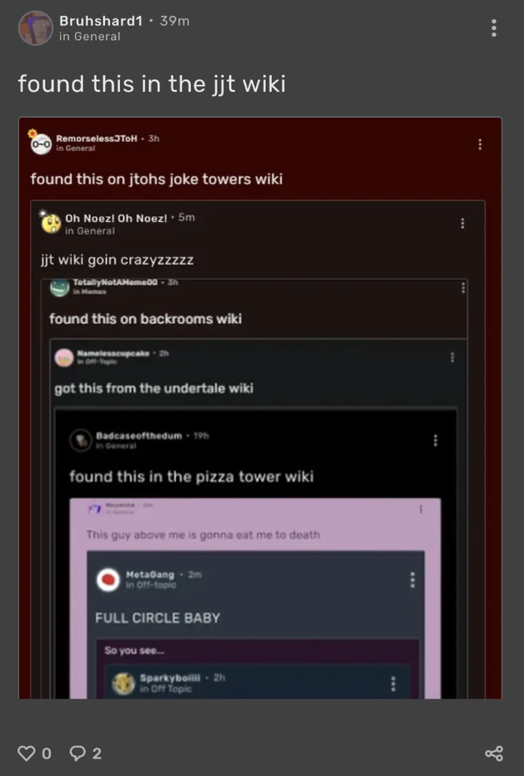Open the General category link

point(90,37)
